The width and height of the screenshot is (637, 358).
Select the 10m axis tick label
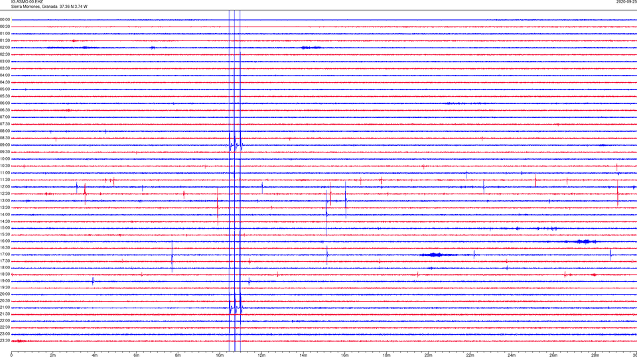(220, 355)
